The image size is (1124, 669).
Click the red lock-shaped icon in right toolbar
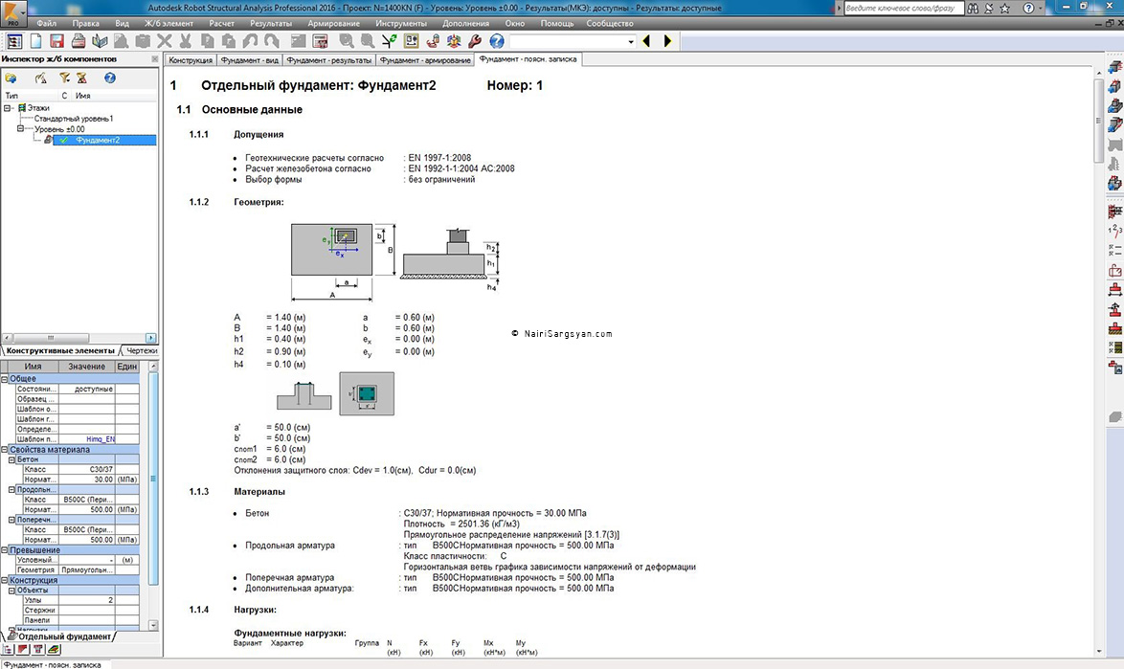coord(1114,270)
